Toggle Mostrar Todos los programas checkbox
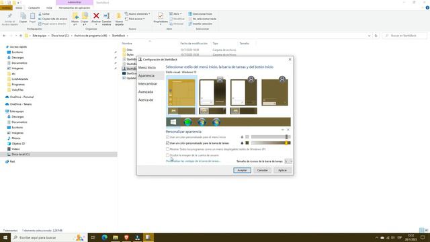The width and height of the screenshot is (430, 242). tap(167, 149)
